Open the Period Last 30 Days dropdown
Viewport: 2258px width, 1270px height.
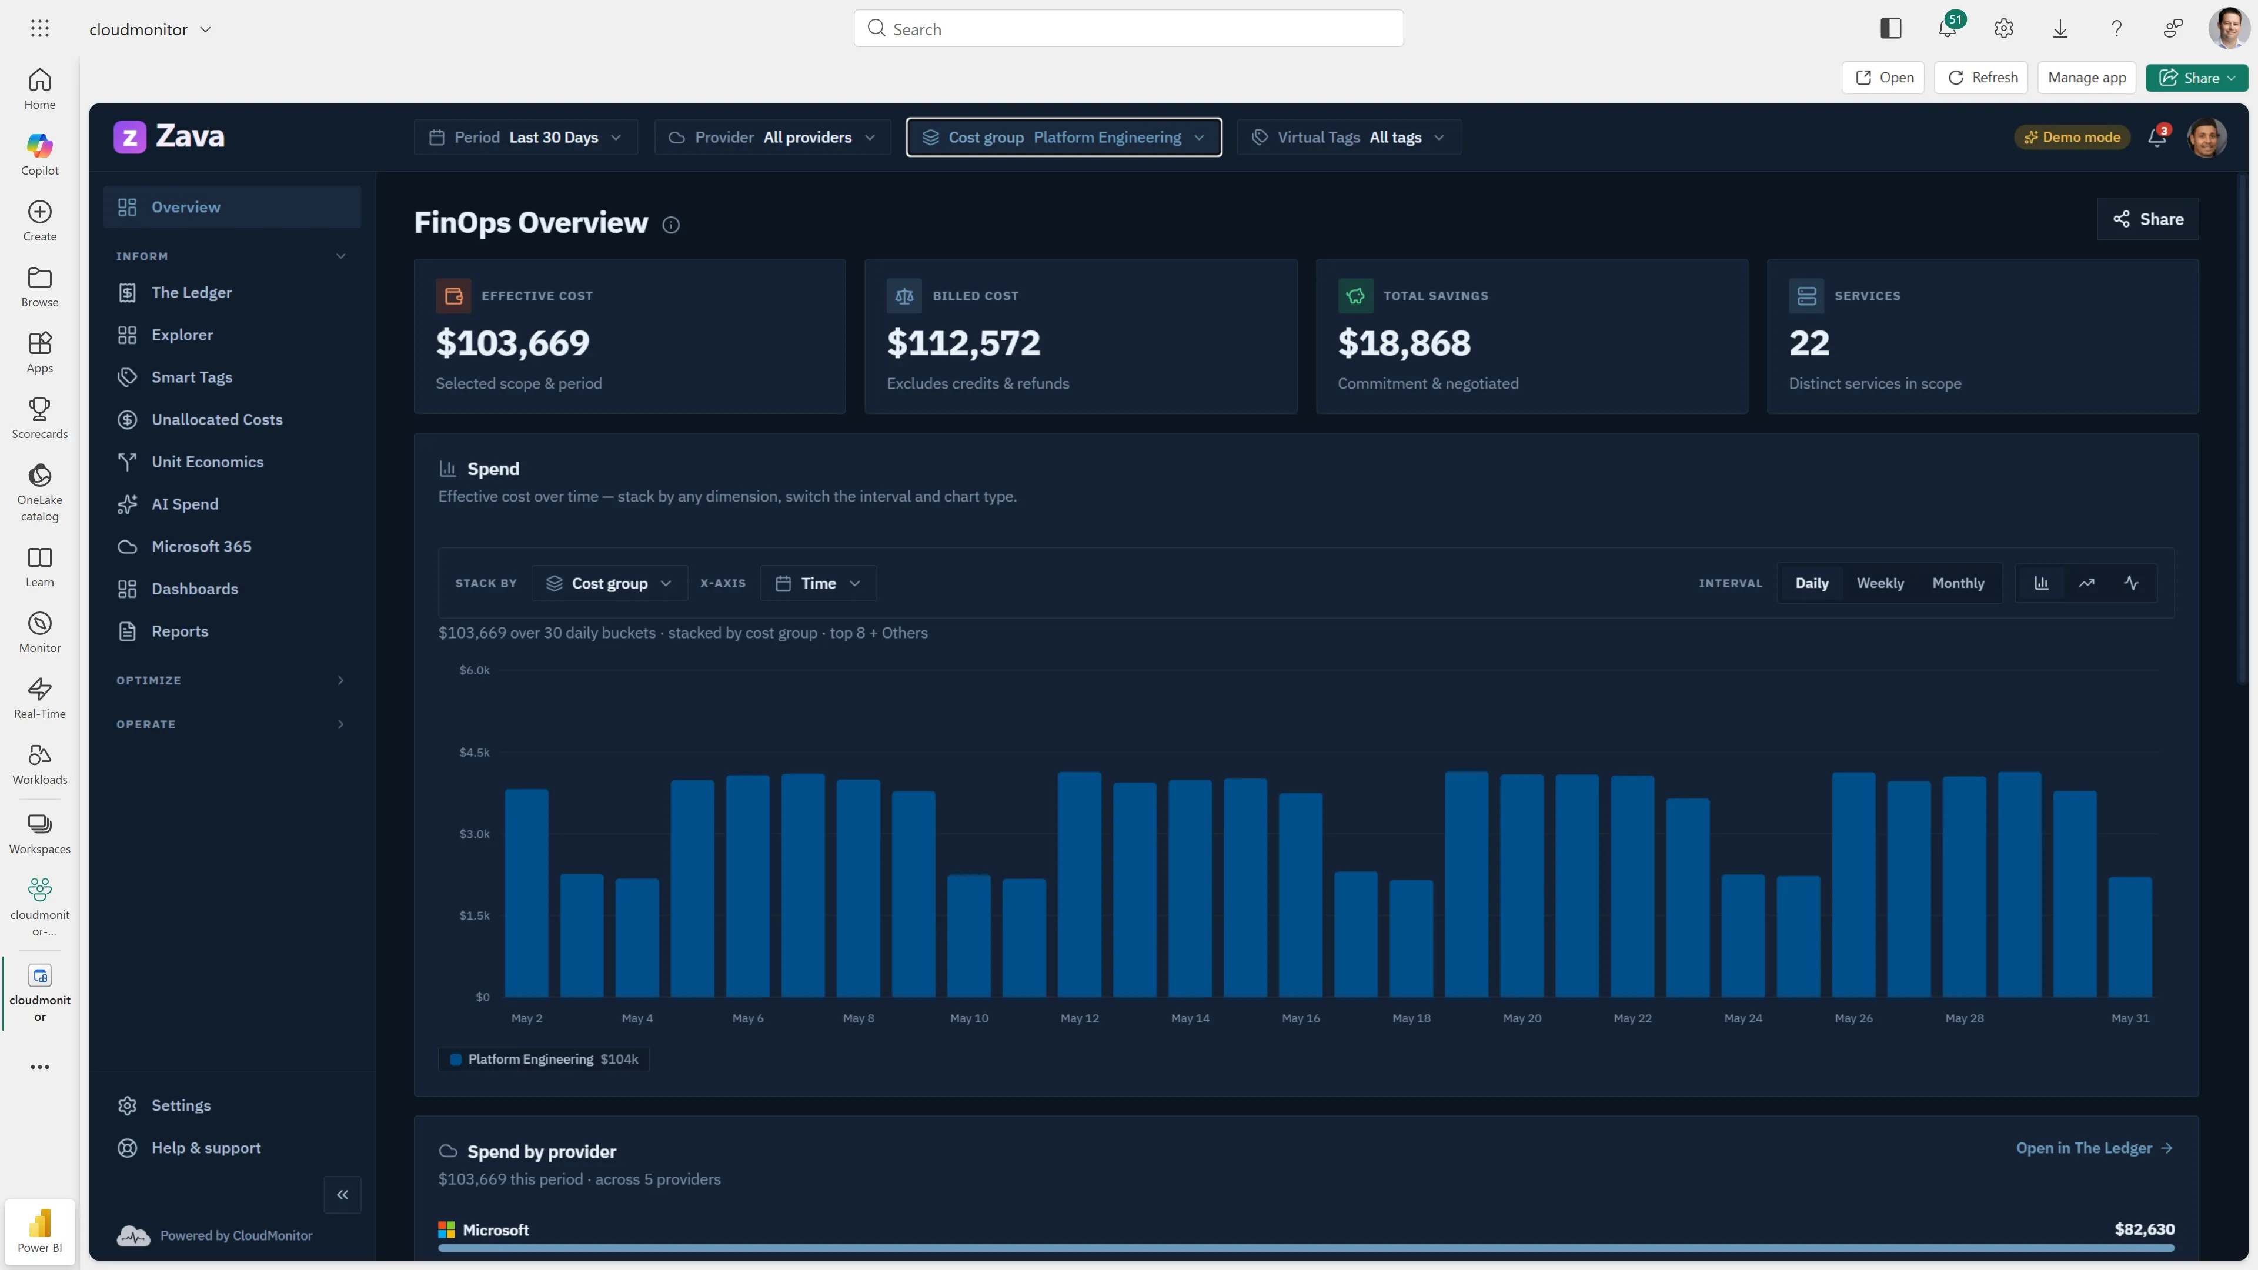coord(526,138)
